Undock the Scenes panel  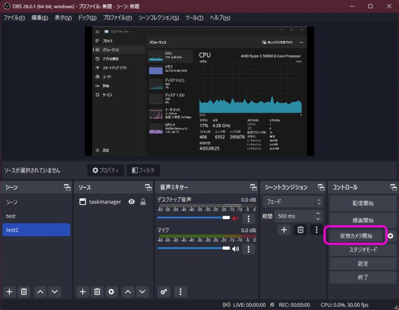67,187
